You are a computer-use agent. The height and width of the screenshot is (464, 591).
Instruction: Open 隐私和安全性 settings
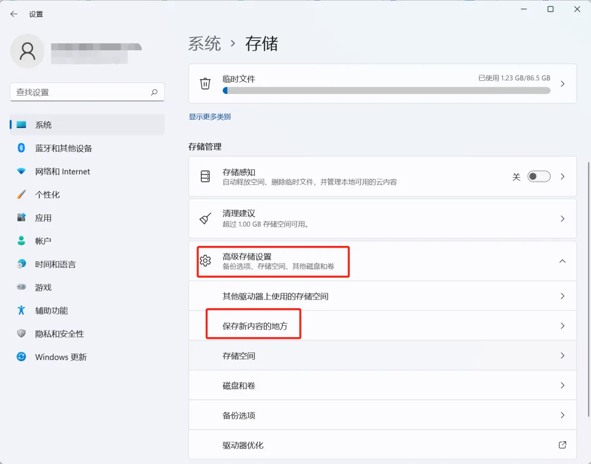pyautogui.click(x=87, y=334)
